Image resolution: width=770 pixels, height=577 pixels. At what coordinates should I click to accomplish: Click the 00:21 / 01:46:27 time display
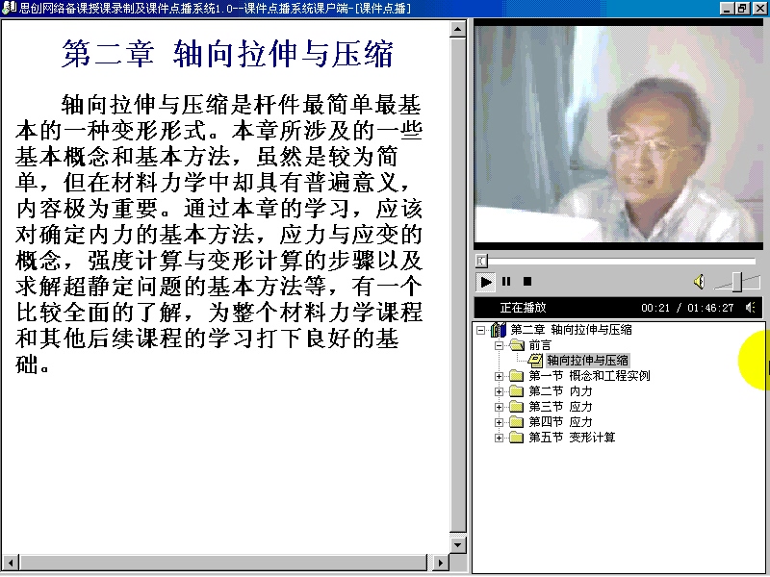pyautogui.click(x=687, y=308)
